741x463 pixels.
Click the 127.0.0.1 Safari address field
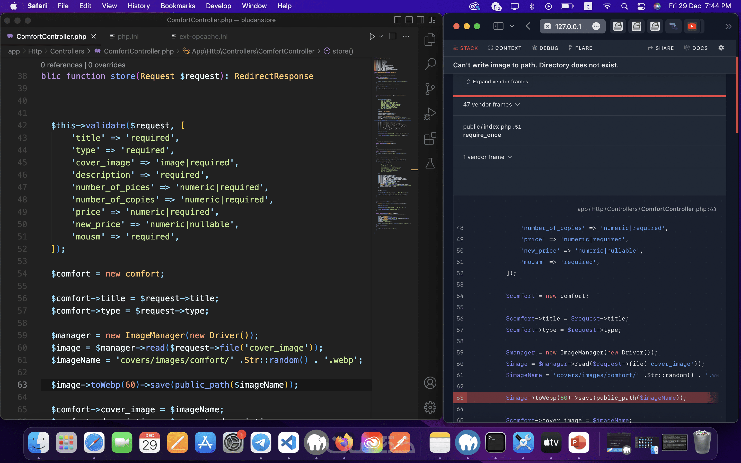(568, 26)
